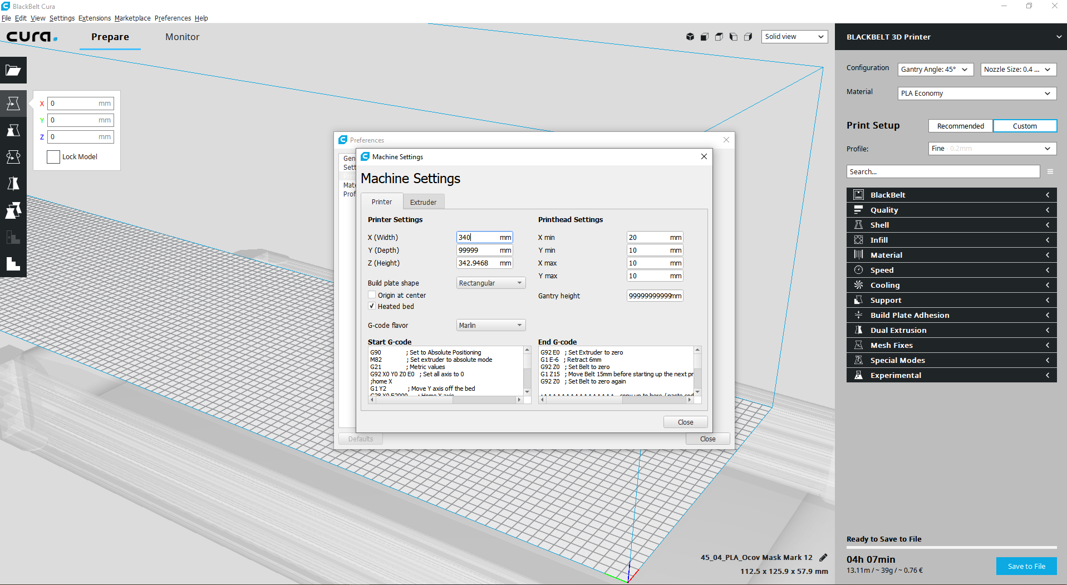Open the Marketplace menu
The image size is (1067, 585).
pos(132,18)
